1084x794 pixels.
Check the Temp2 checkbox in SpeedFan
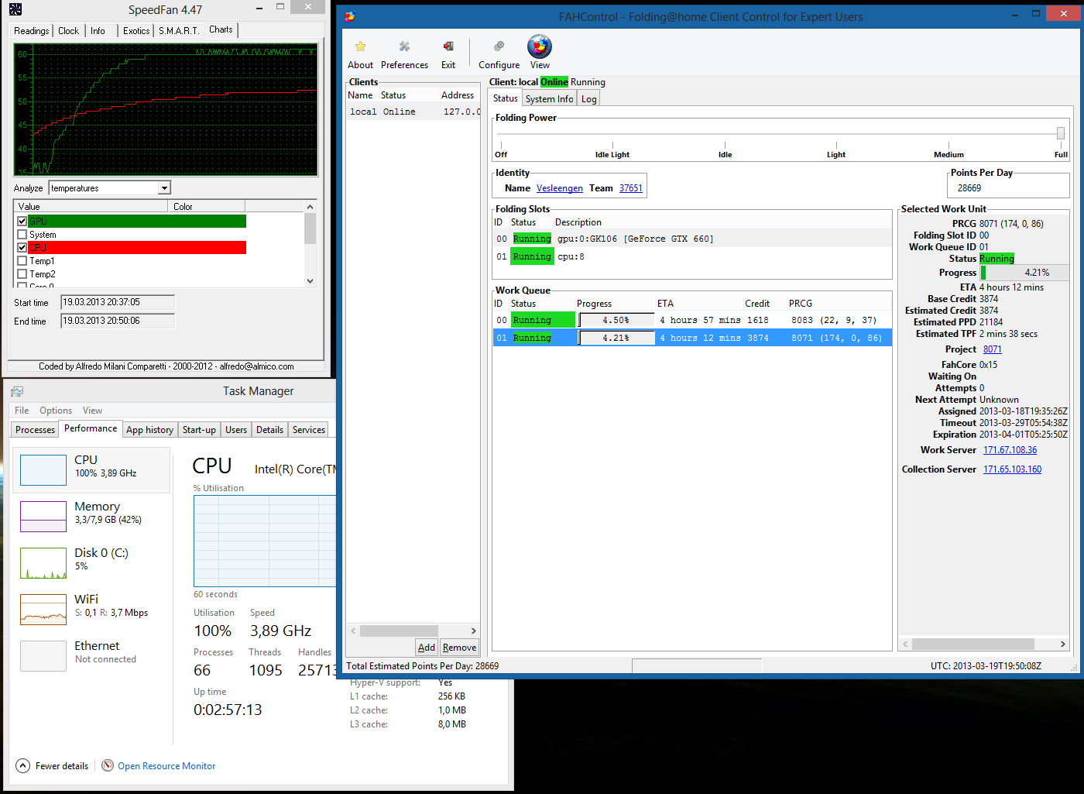[22, 274]
